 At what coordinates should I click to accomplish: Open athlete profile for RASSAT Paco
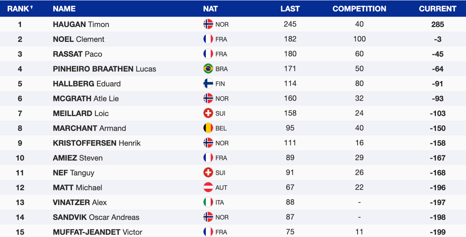[x=78, y=54]
